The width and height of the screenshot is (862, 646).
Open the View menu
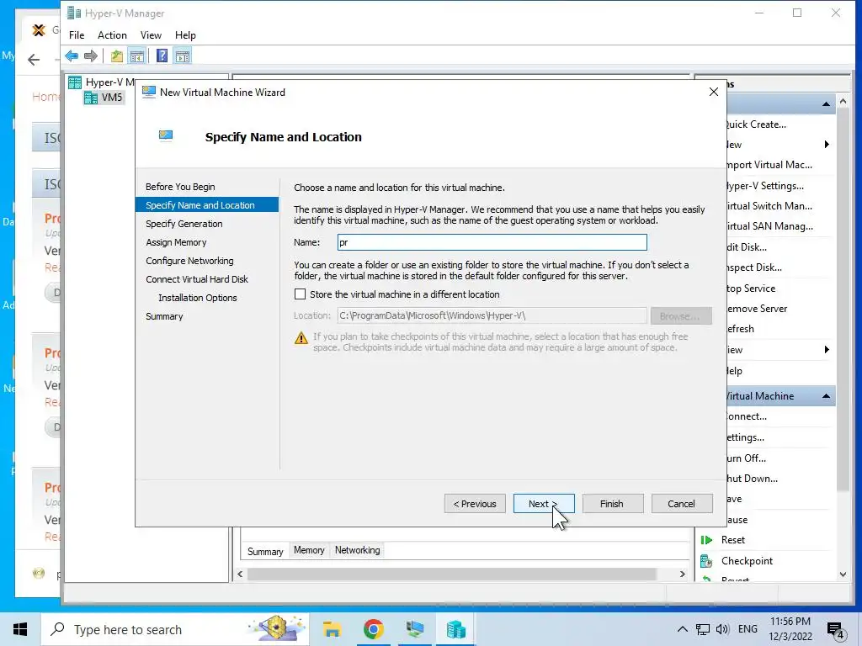point(151,35)
